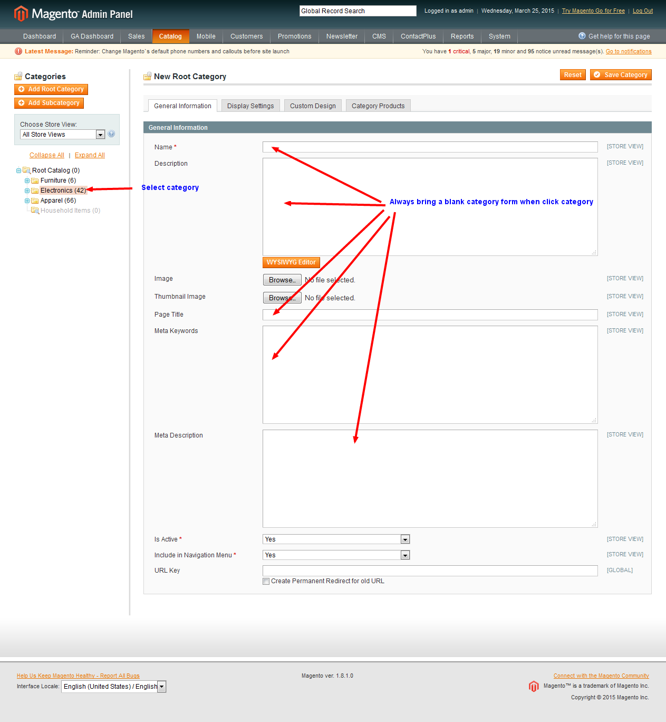Viewport: 666px width, 722px height.
Task: Open the Reports menu
Action: (462, 36)
